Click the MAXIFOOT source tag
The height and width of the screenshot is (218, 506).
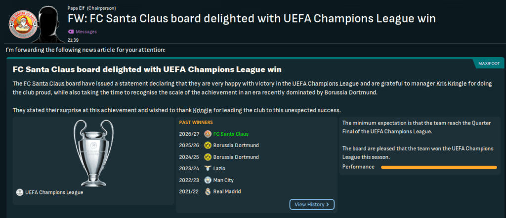[x=488, y=63]
